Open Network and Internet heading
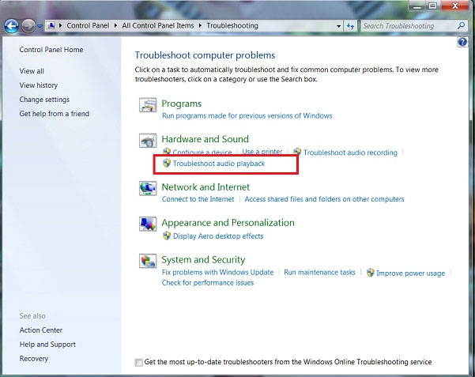475x377 pixels. pyautogui.click(x=205, y=187)
